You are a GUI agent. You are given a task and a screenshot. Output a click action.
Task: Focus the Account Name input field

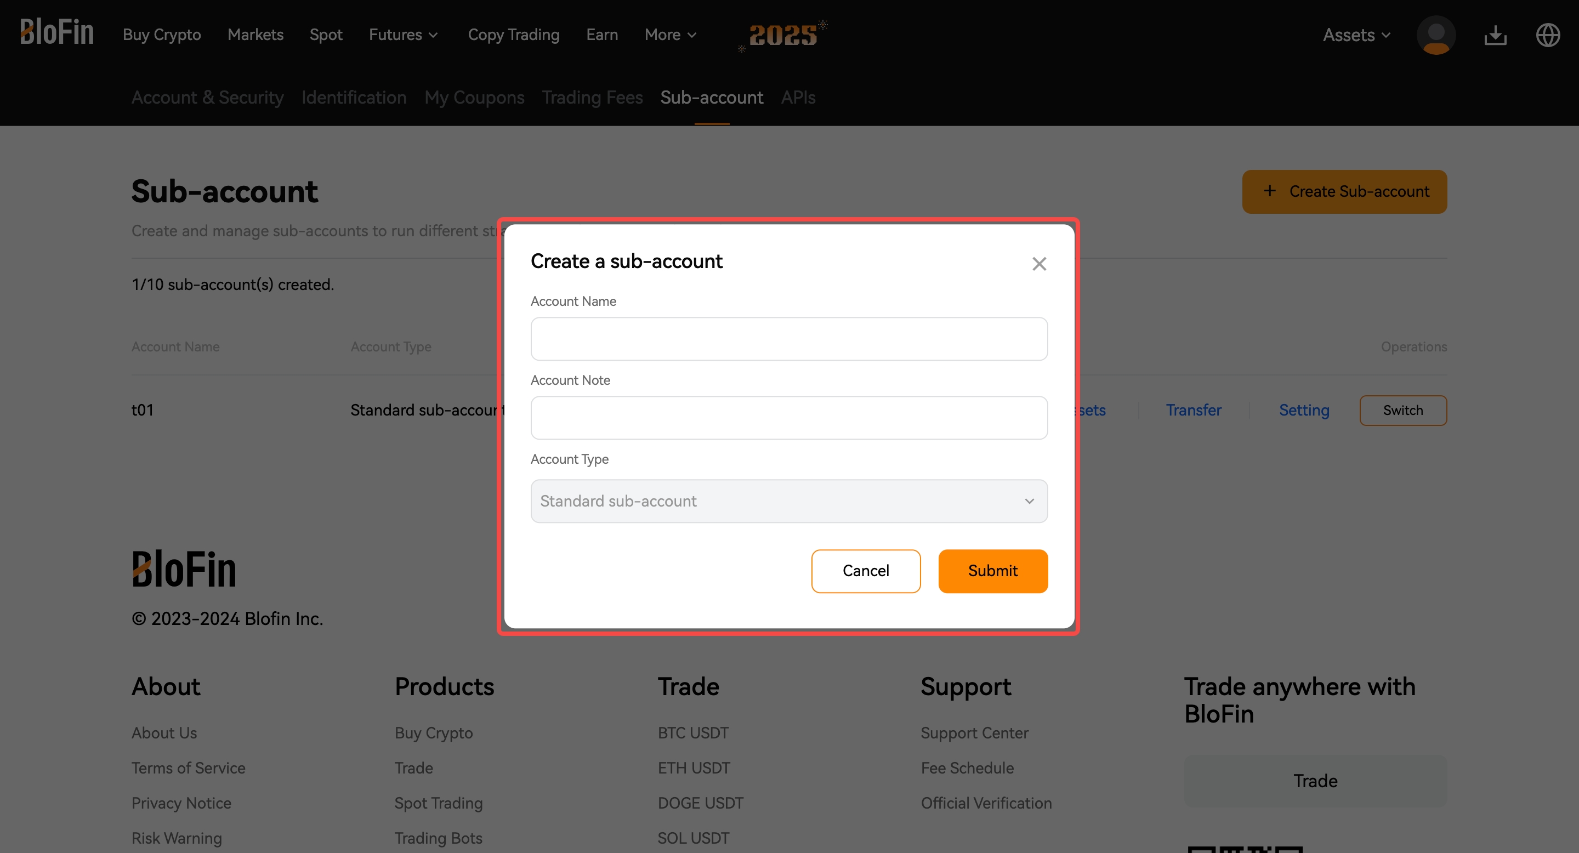pos(789,339)
